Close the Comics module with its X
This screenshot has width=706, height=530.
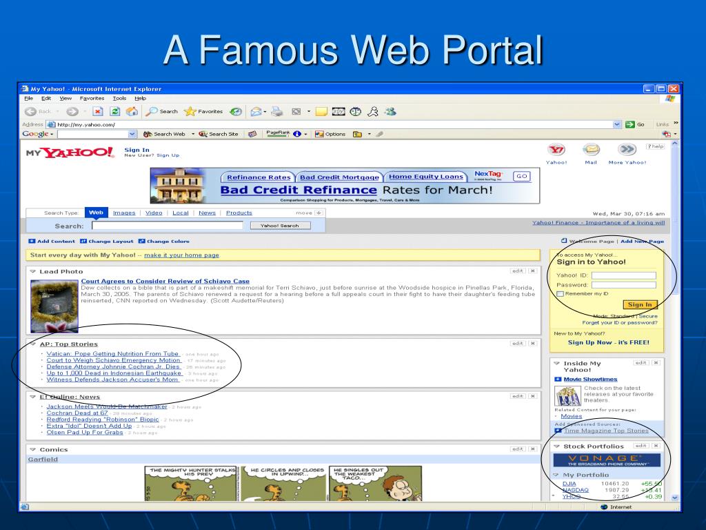(533, 449)
